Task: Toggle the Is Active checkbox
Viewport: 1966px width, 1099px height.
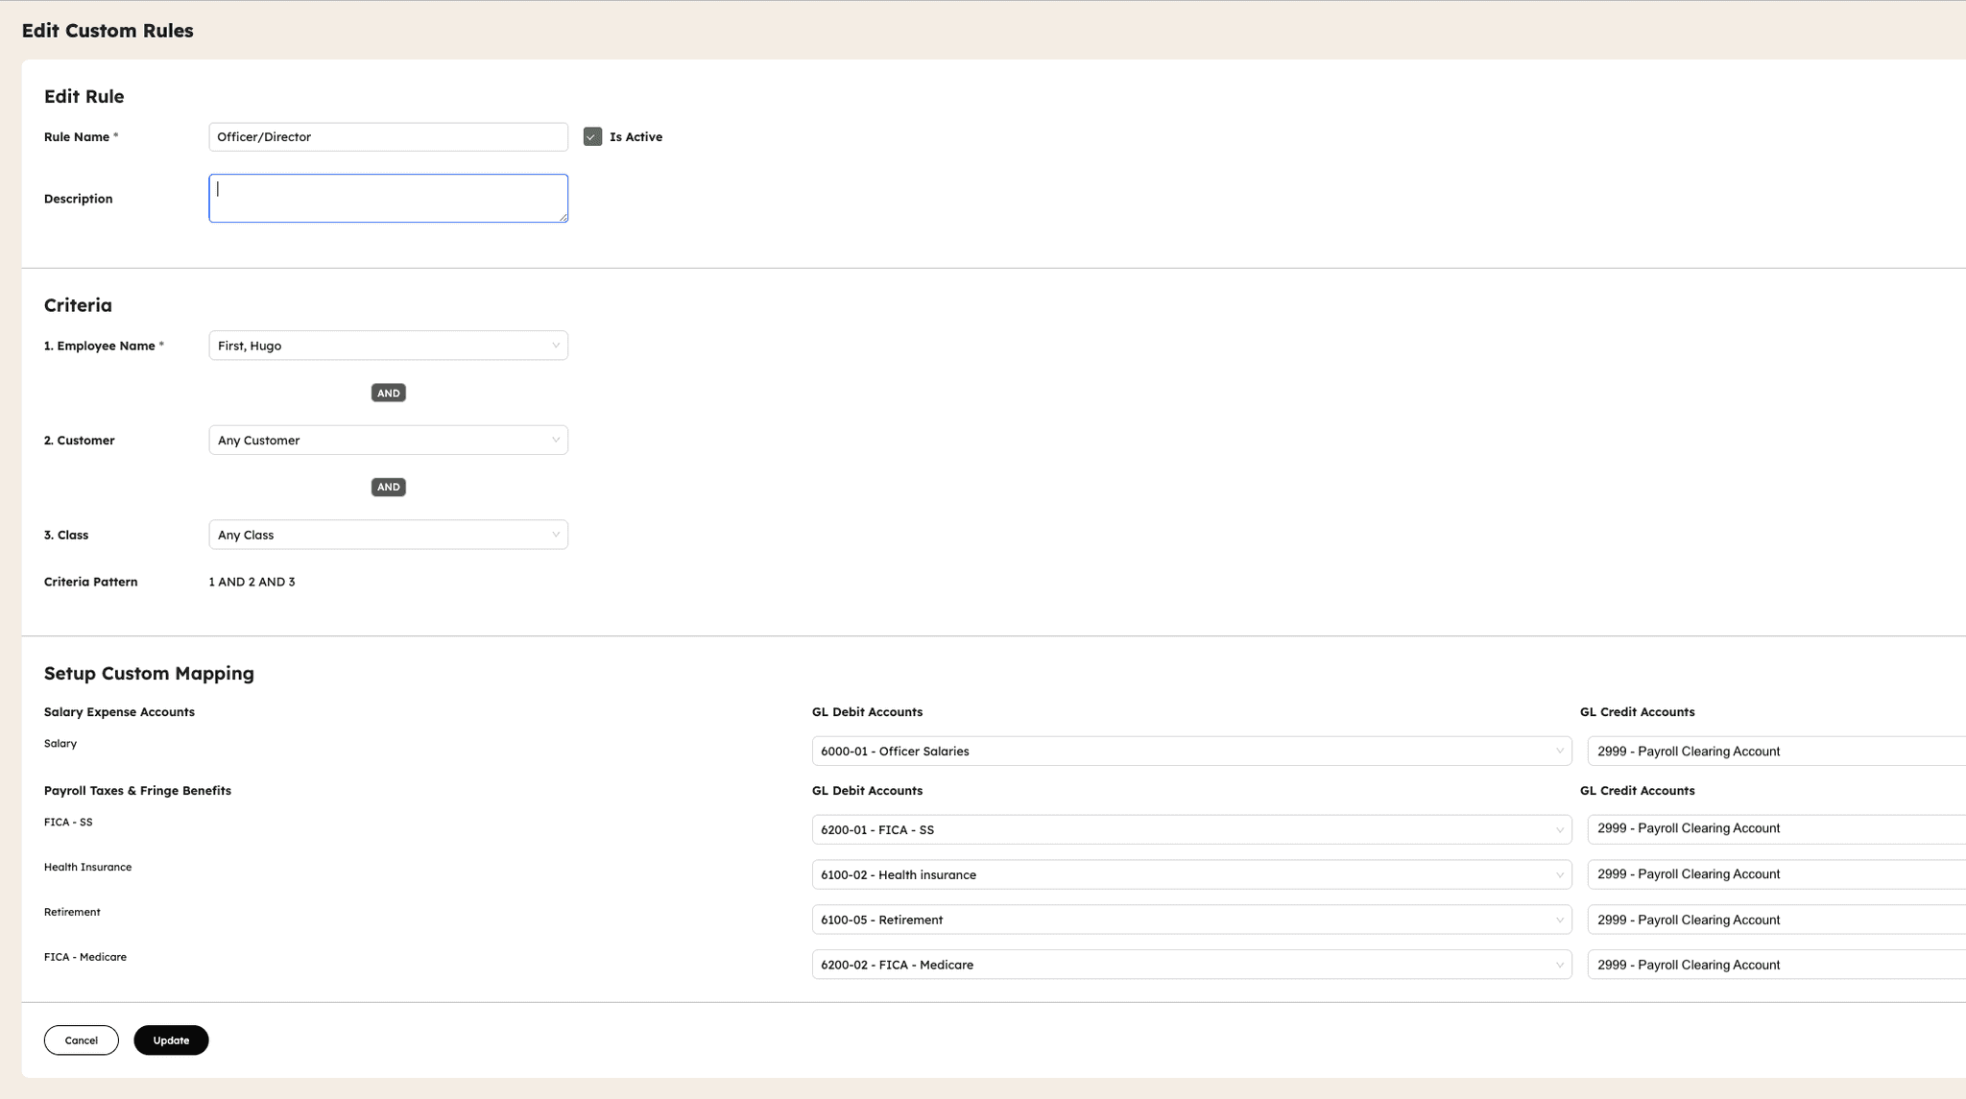Action: (x=592, y=136)
